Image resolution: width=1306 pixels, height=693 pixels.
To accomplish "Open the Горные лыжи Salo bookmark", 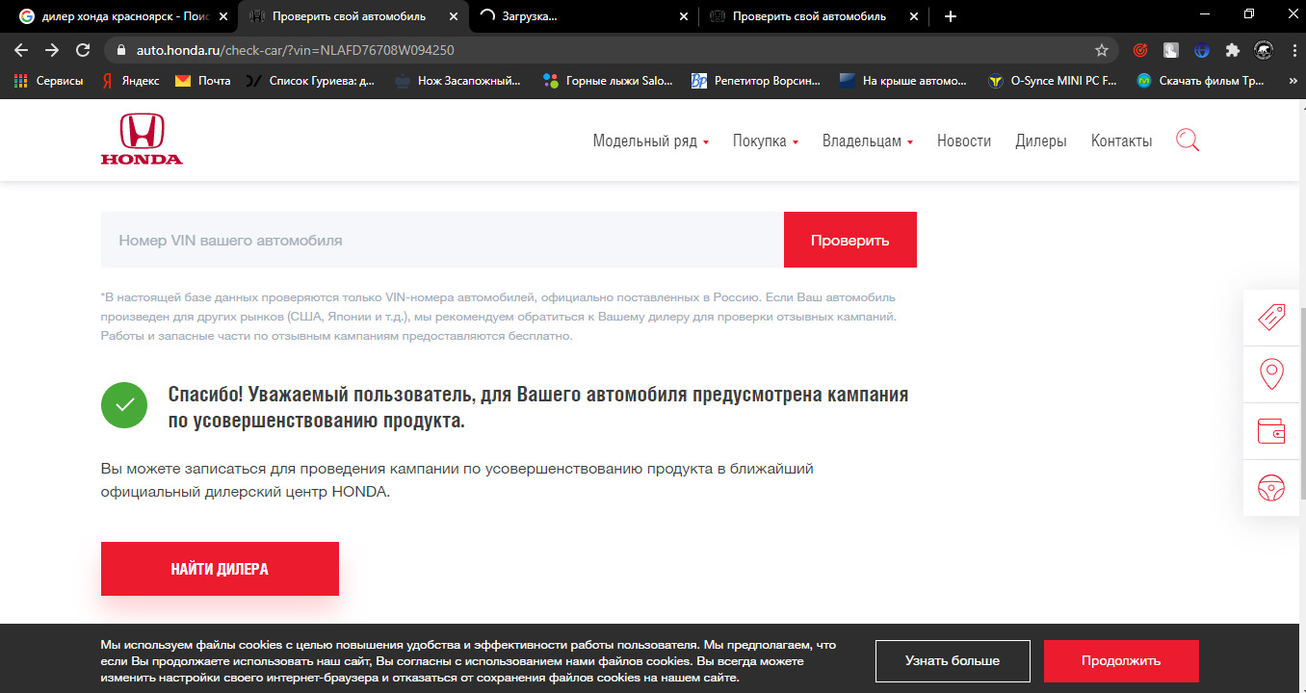I will (x=609, y=81).
